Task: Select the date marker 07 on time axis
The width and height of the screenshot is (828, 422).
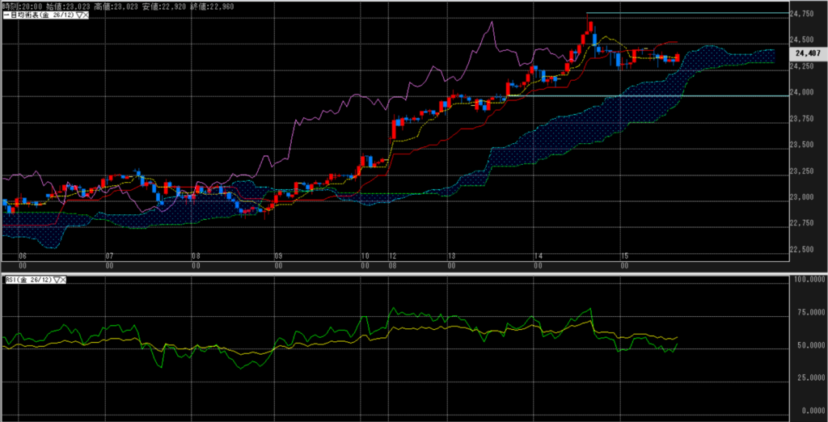Action: pyautogui.click(x=110, y=255)
